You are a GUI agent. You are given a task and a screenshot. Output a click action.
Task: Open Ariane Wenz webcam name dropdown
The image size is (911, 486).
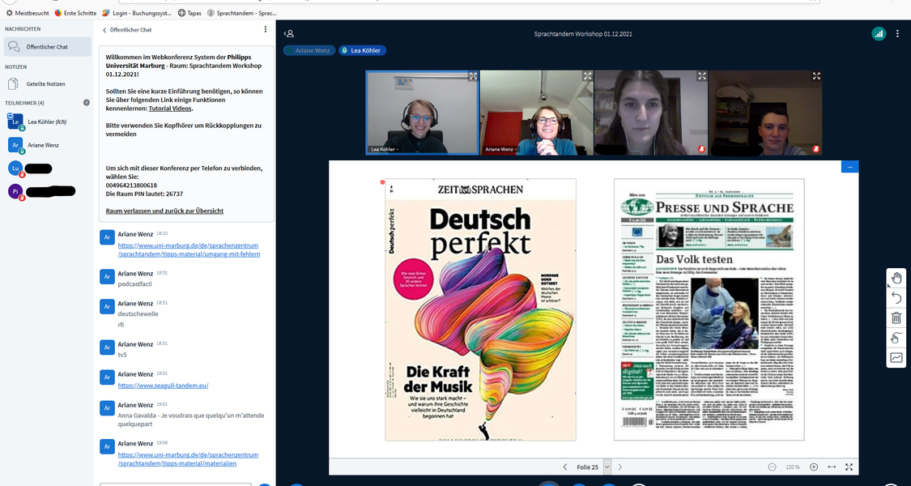(x=501, y=149)
